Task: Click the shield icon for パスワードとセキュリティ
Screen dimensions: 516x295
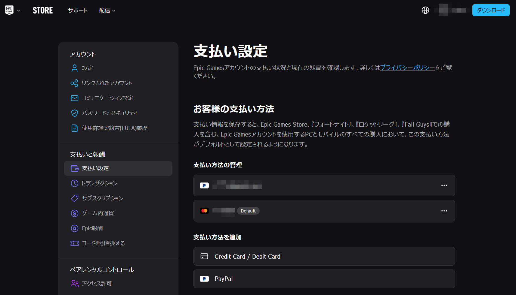Action: coord(74,113)
